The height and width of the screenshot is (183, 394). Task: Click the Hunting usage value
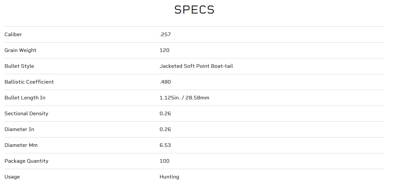169,177
